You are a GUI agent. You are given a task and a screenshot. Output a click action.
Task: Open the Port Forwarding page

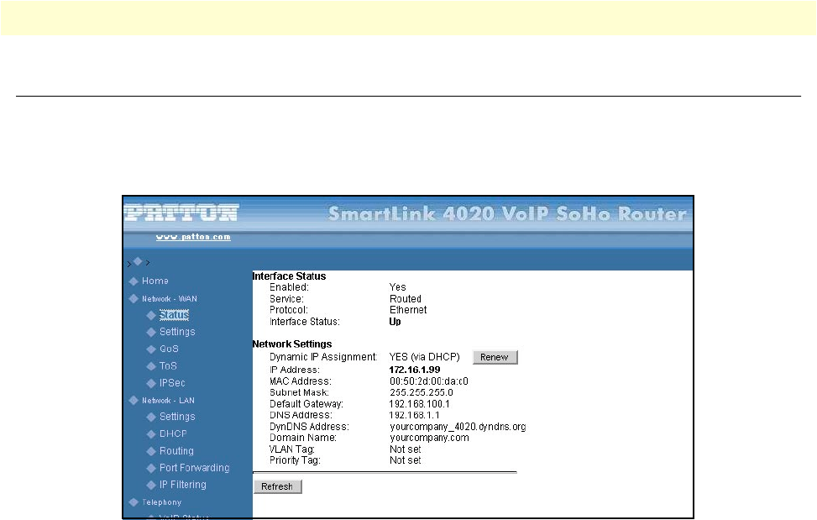tap(194, 467)
